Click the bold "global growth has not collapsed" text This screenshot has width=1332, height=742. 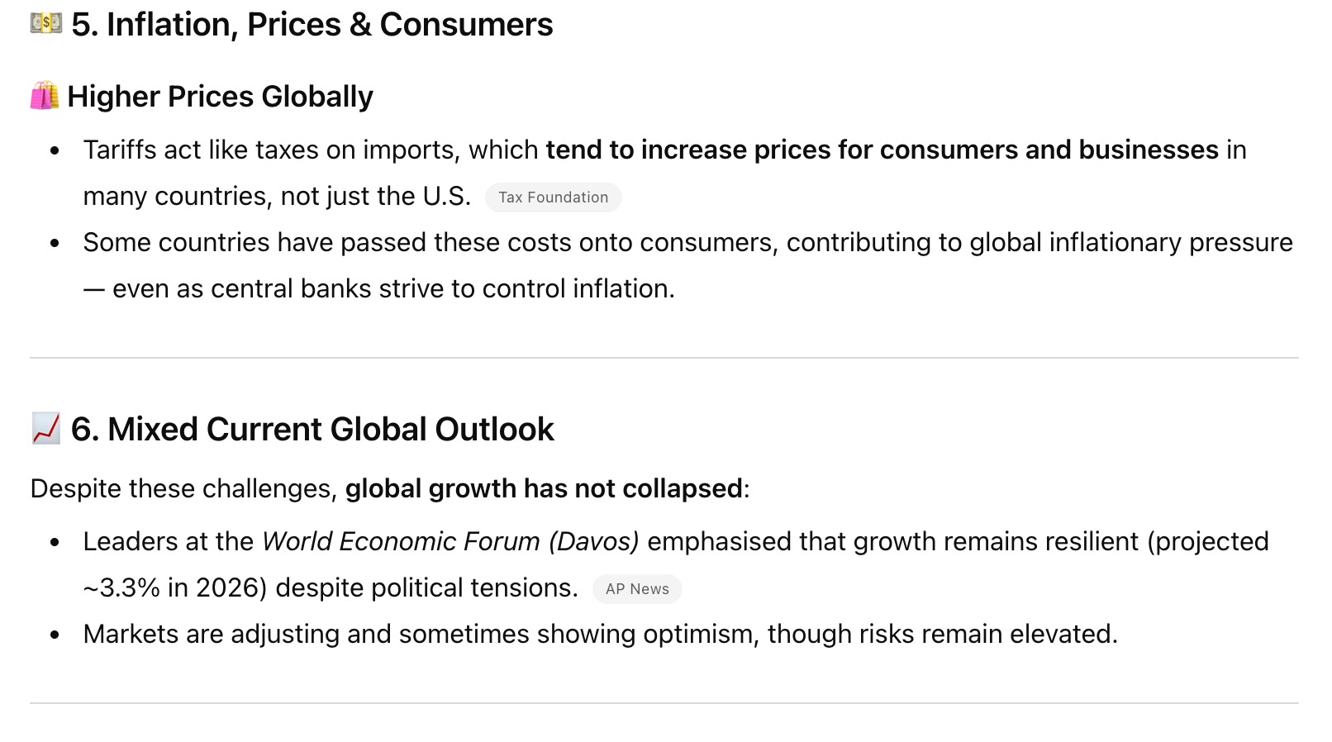(x=544, y=488)
